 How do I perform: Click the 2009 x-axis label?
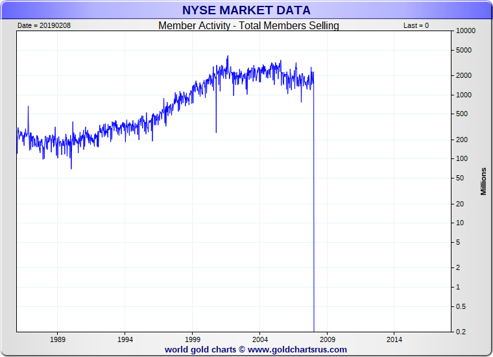click(328, 339)
